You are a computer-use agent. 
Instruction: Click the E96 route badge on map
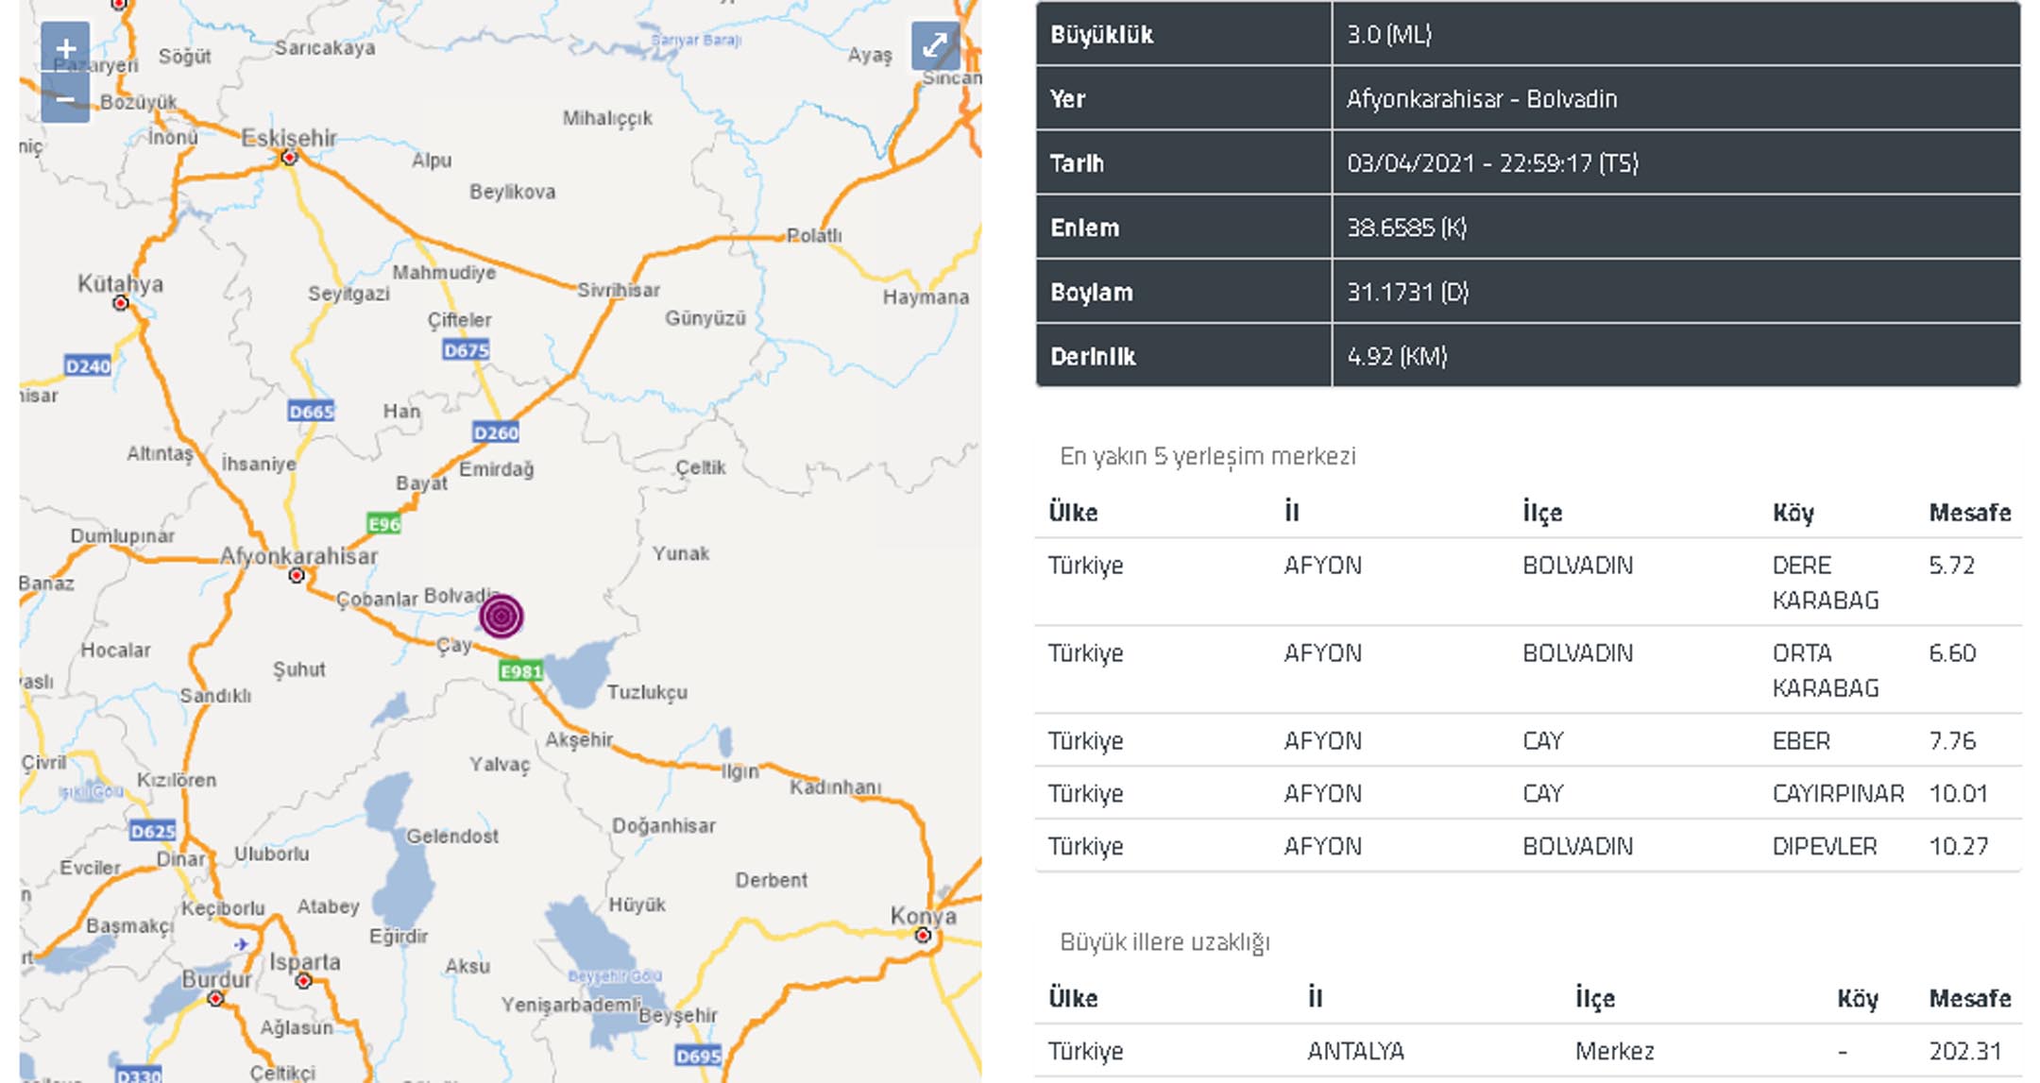coord(383,524)
